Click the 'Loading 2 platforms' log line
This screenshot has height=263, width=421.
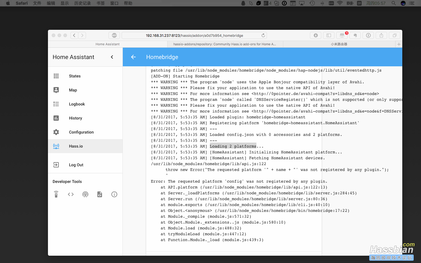(237, 146)
